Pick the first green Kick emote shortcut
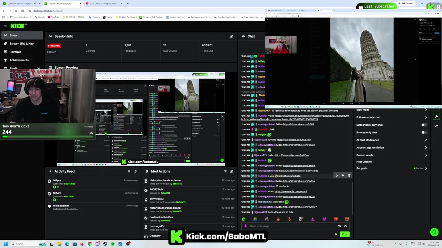The height and width of the screenshot is (248, 442). (x=244, y=219)
